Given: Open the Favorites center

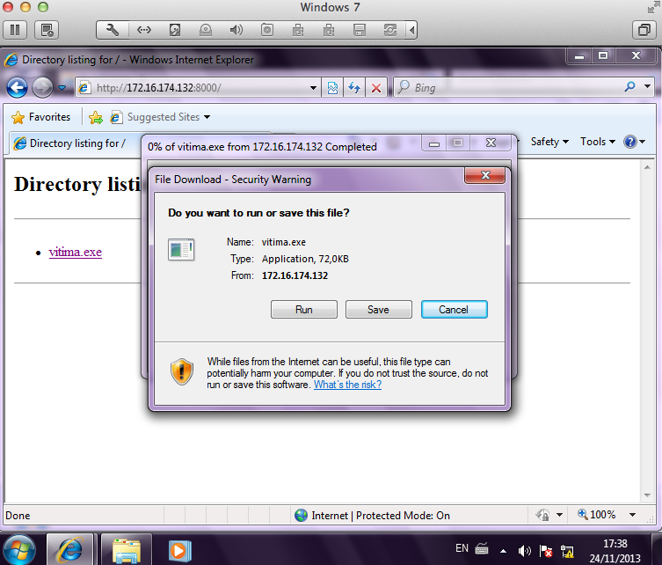Looking at the screenshot, I should click(41, 117).
